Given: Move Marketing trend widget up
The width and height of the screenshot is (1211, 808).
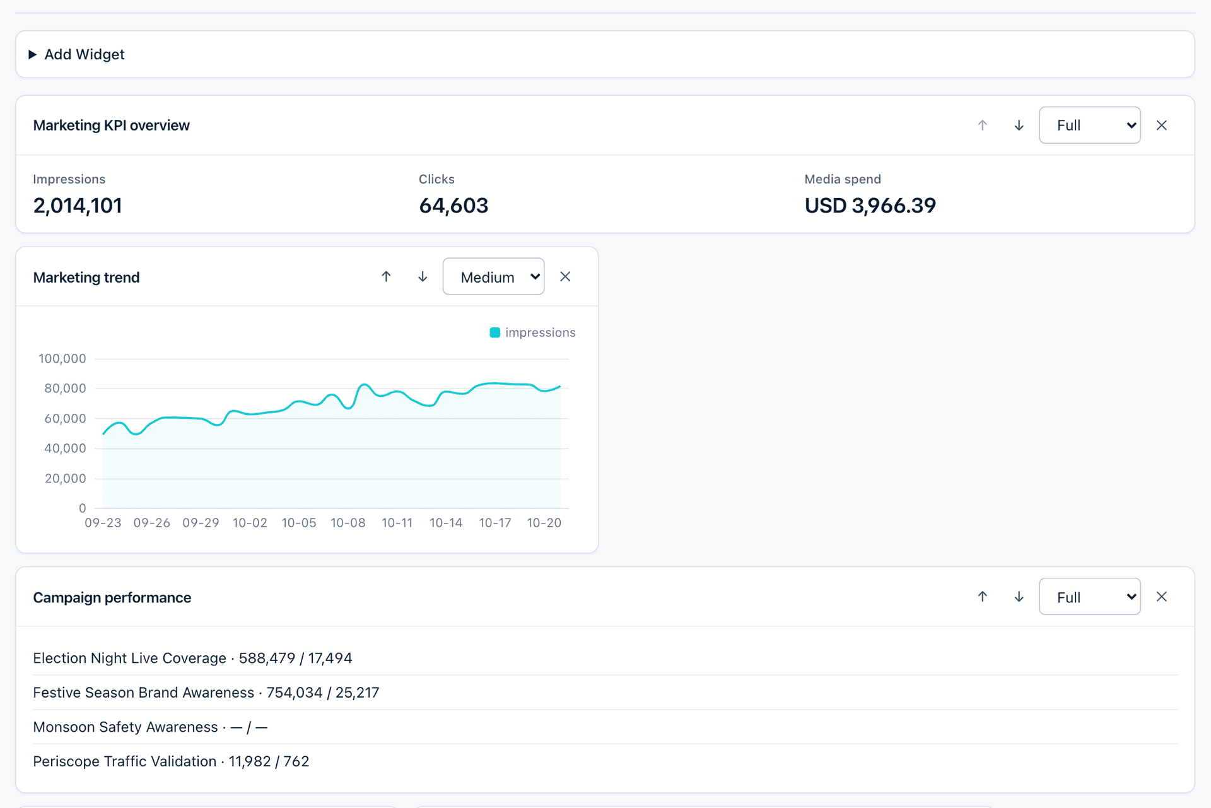Looking at the screenshot, I should coord(386,276).
